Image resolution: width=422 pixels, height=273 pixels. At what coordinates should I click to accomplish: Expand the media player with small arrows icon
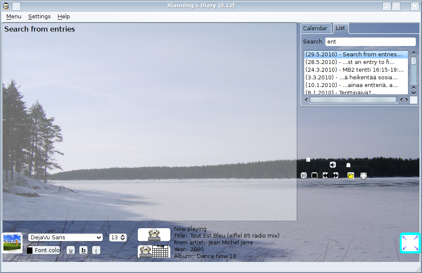click(x=363, y=176)
